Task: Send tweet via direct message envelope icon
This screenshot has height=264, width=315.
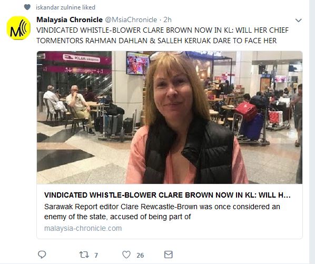Action: click(x=169, y=255)
